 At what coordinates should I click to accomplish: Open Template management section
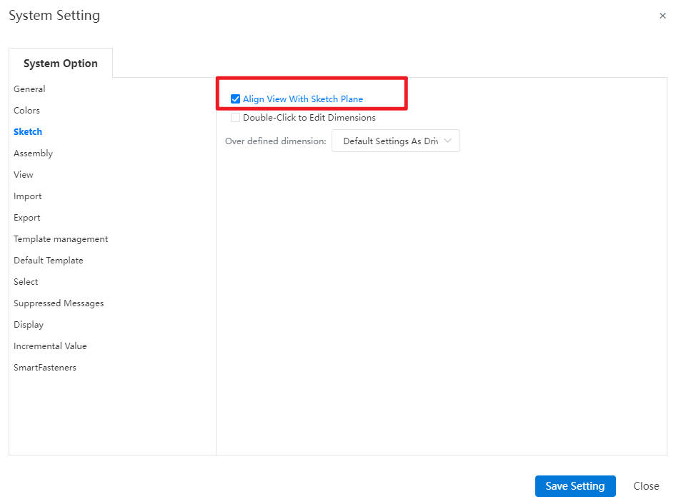[61, 239]
